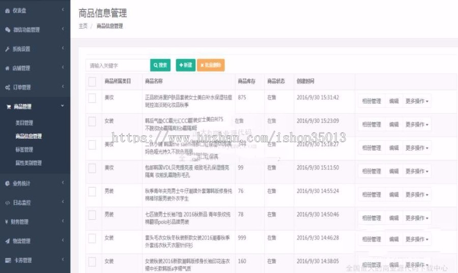Screen dimensions: 458x273
Task: Click 相册管理 for the 875 stock row
Action: click(x=371, y=101)
